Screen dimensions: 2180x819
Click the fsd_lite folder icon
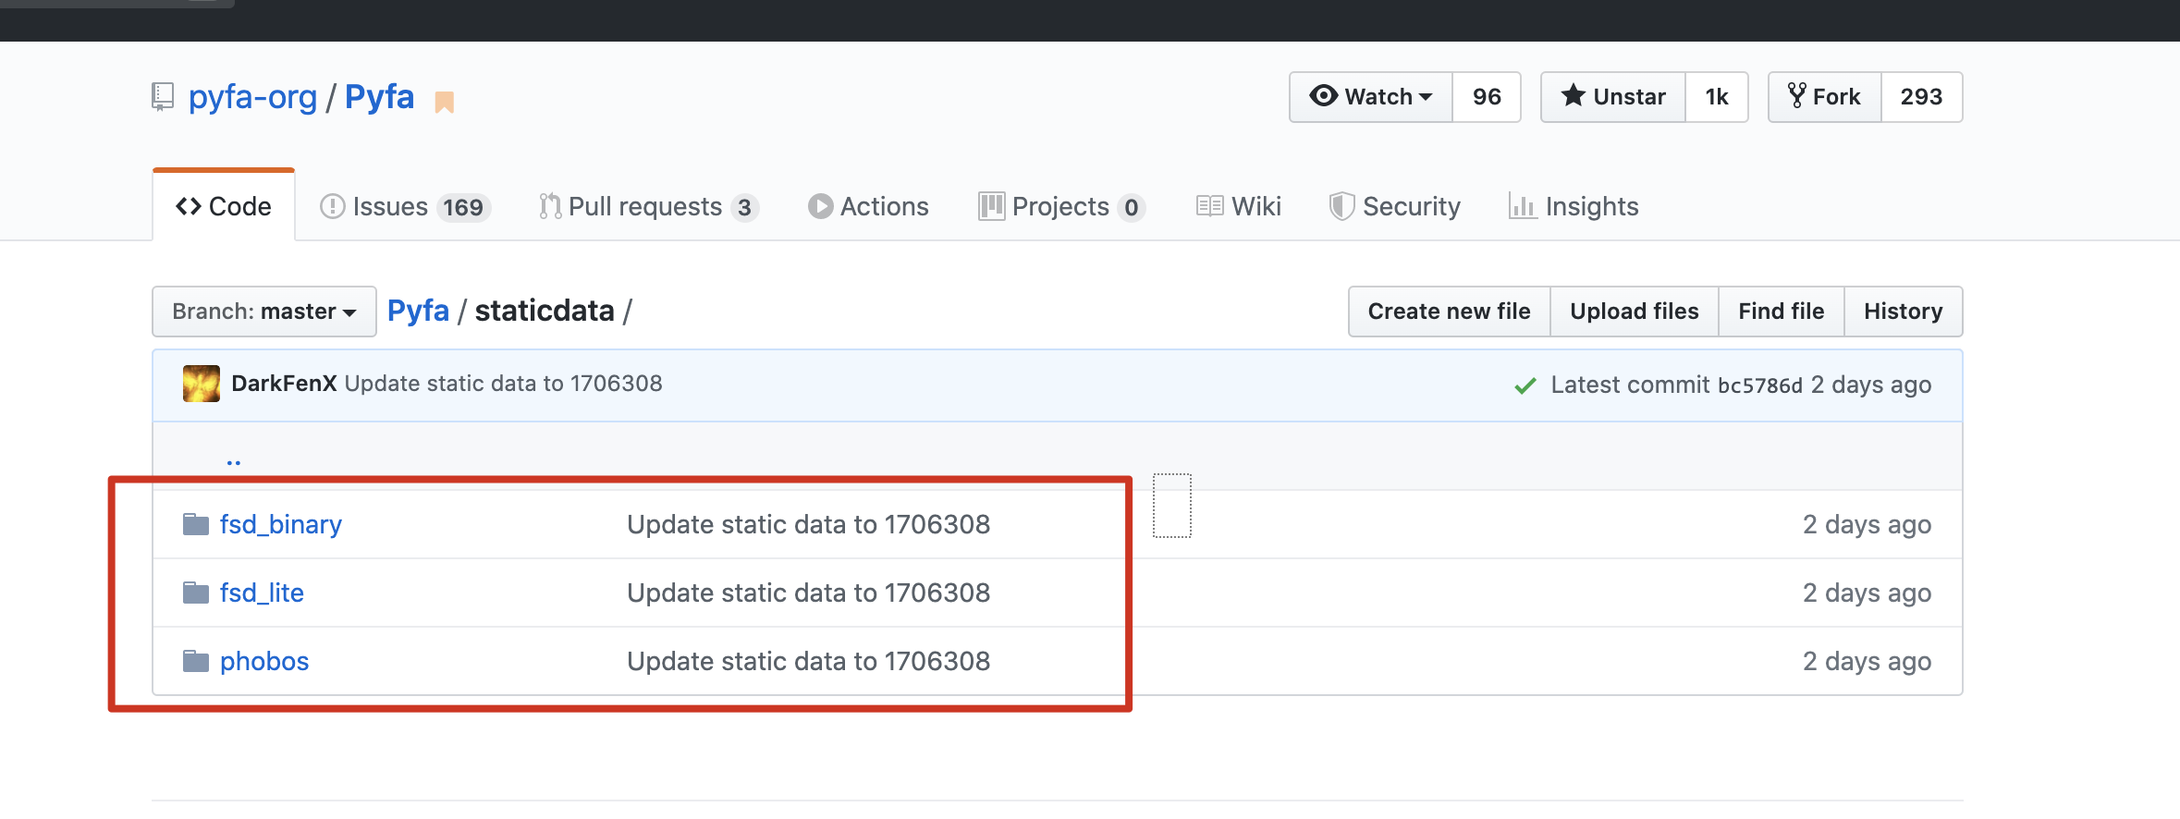click(196, 593)
